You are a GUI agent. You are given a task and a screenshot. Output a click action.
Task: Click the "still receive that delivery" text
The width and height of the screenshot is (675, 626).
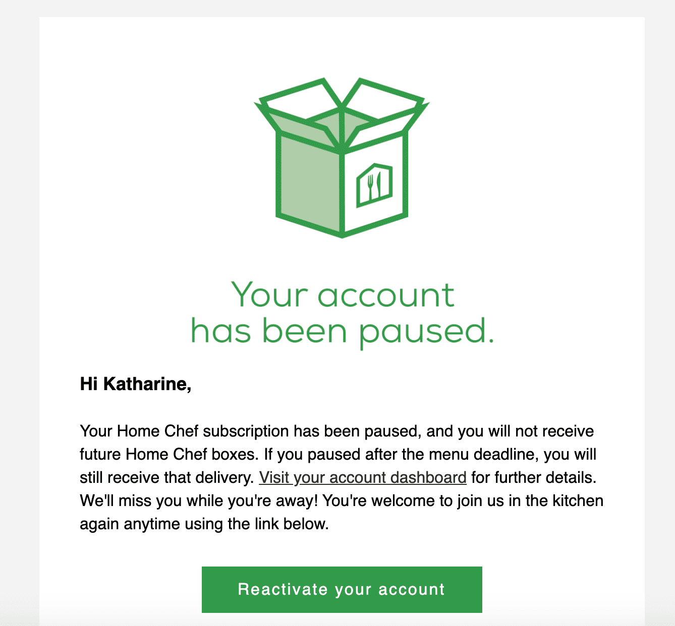[x=166, y=477]
